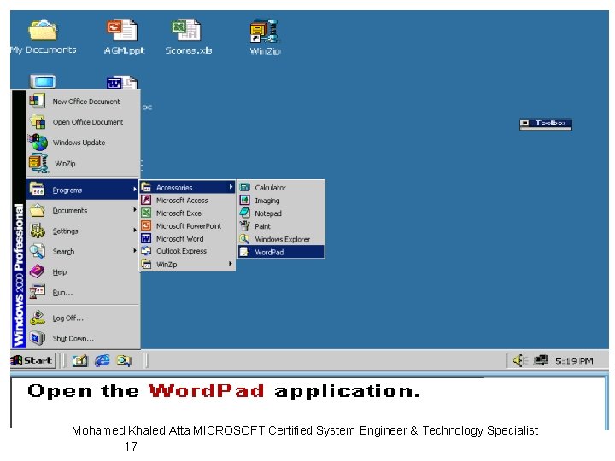Click the Outlook Express icon
Screen dimensions: 615x461
pyautogui.click(x=146, y=251)
